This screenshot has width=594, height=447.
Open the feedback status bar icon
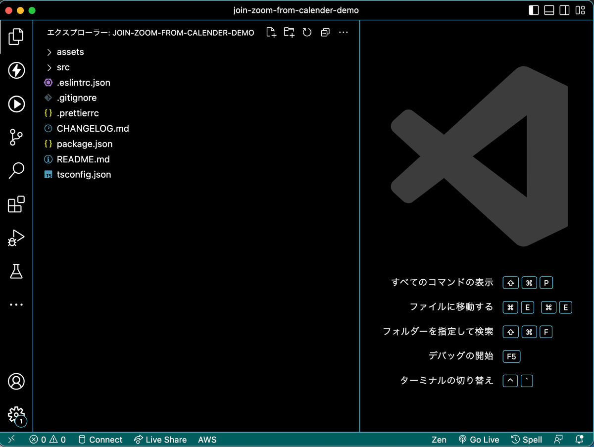558,440
